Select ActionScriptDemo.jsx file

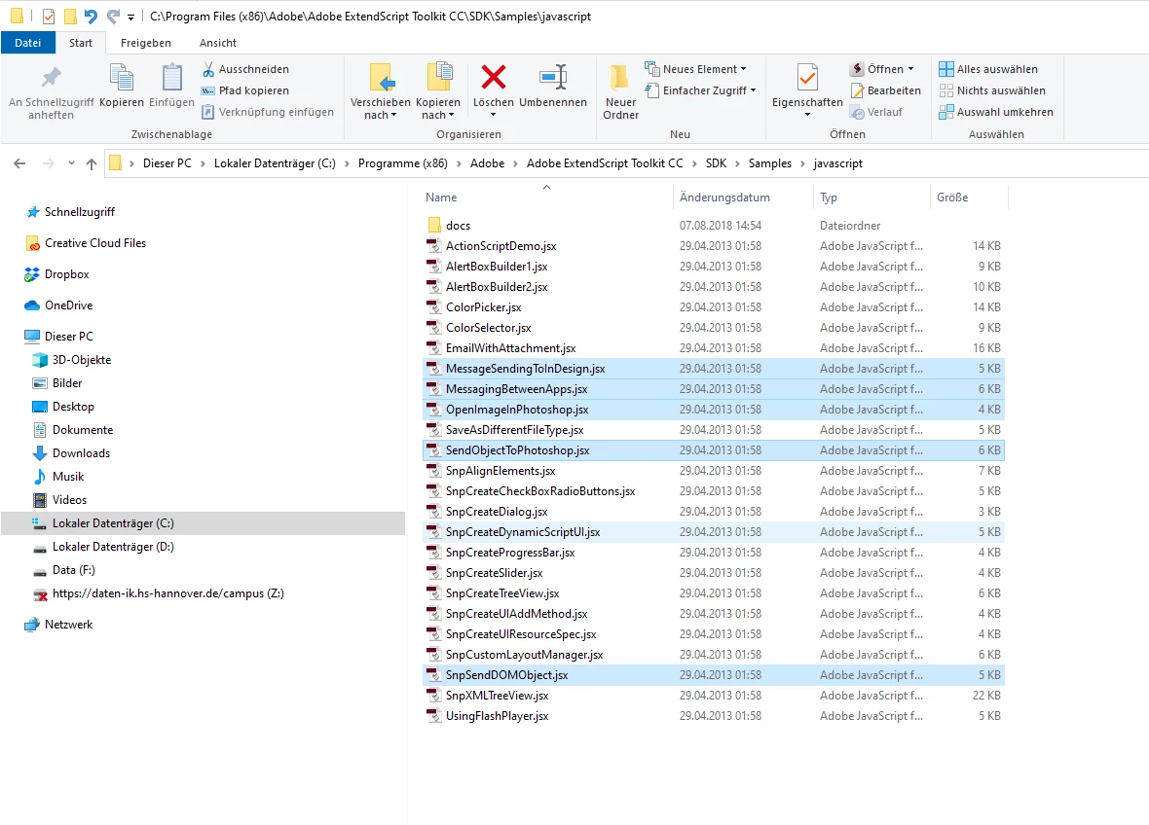(713, 246)
